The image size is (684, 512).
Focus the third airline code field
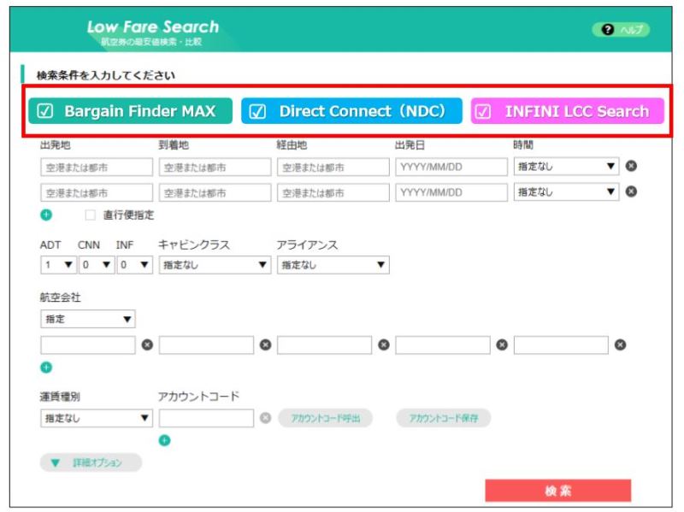pos(325,345)
